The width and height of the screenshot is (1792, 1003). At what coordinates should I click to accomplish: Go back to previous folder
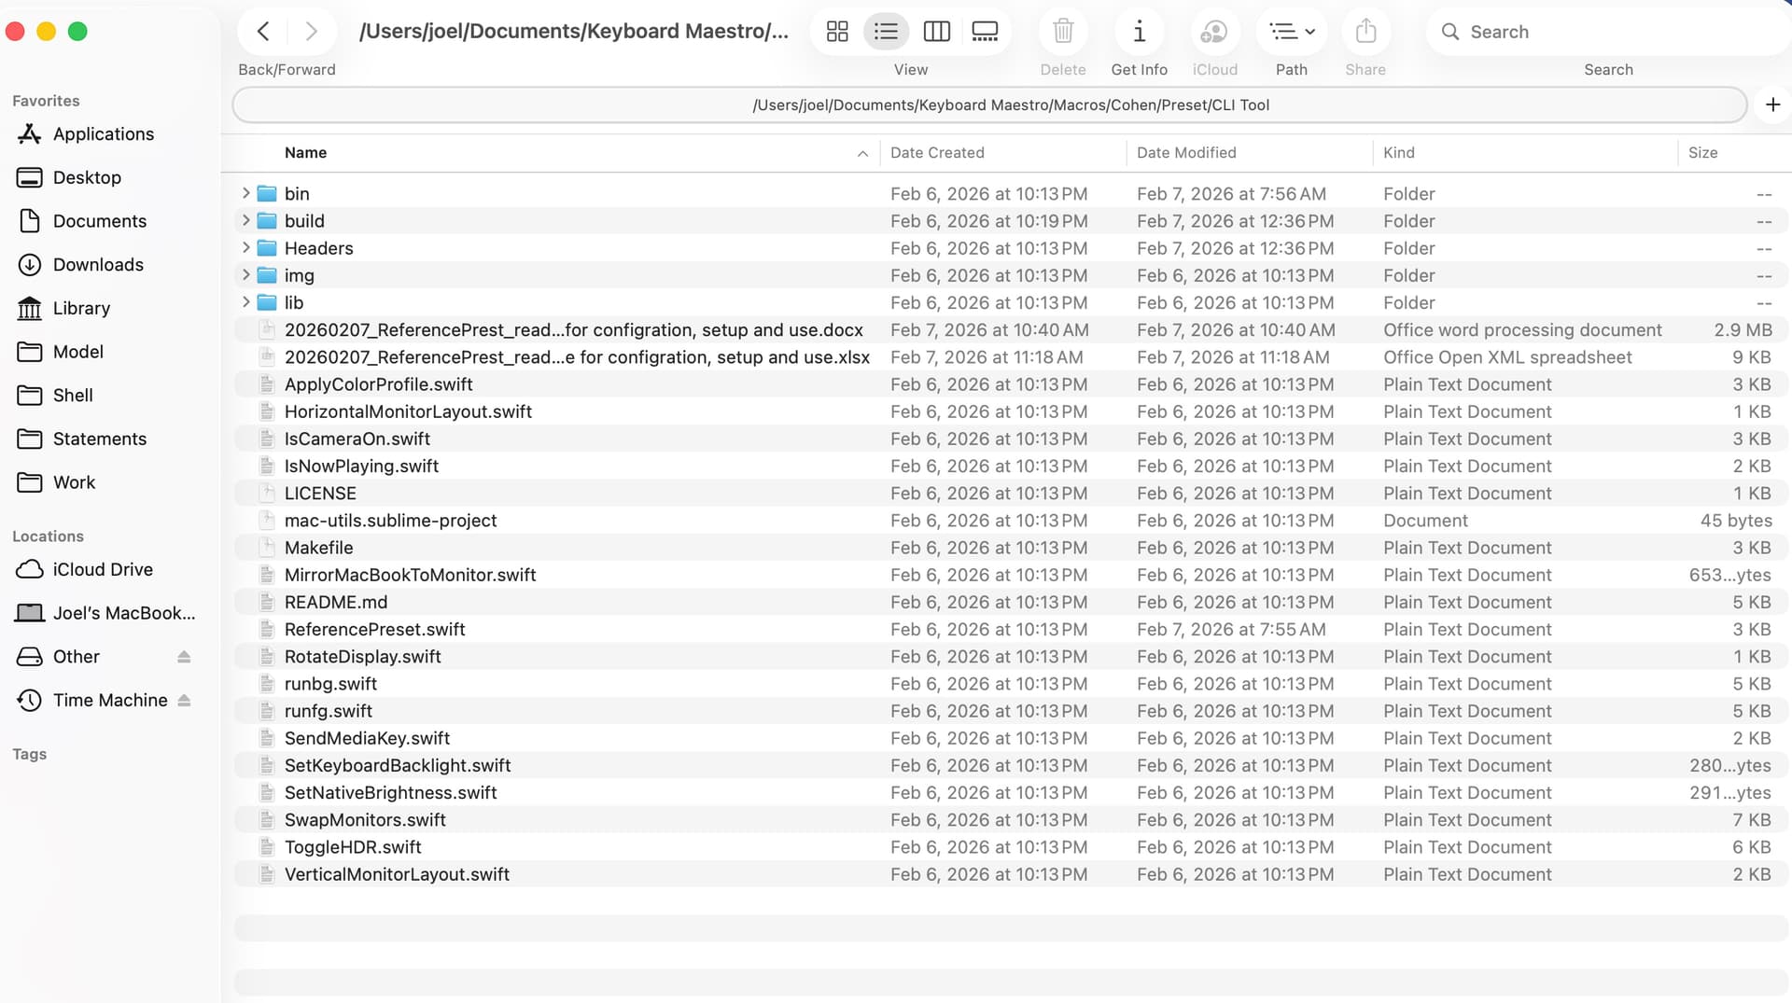[263, 32]
